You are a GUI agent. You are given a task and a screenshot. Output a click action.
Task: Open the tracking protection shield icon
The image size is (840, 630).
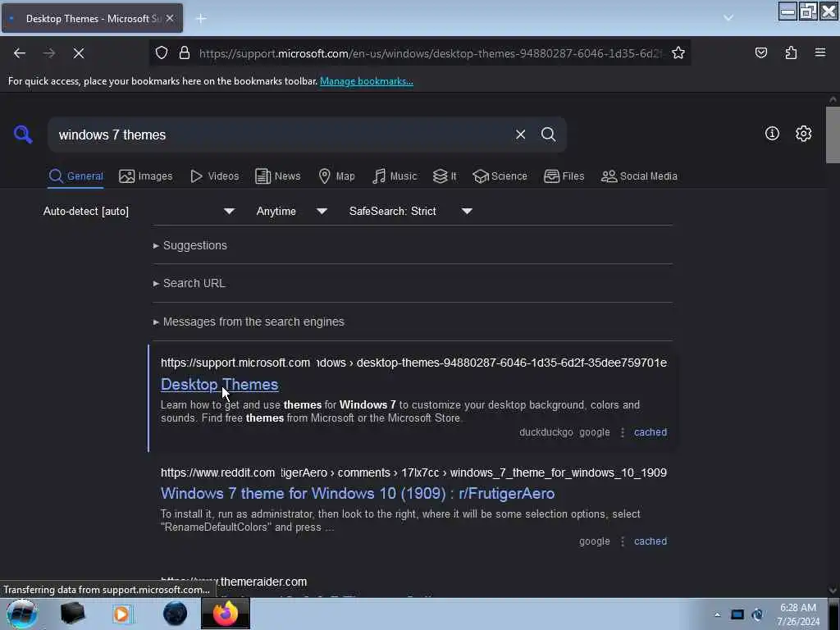pyautogui.click(x=162, y=53)
